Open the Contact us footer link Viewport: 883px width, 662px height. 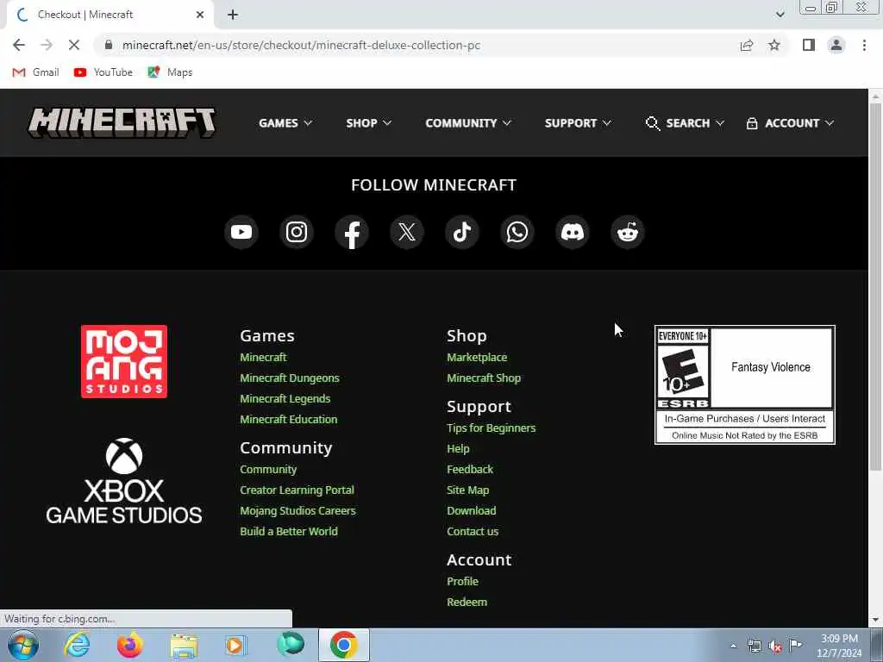coord(473,531)
